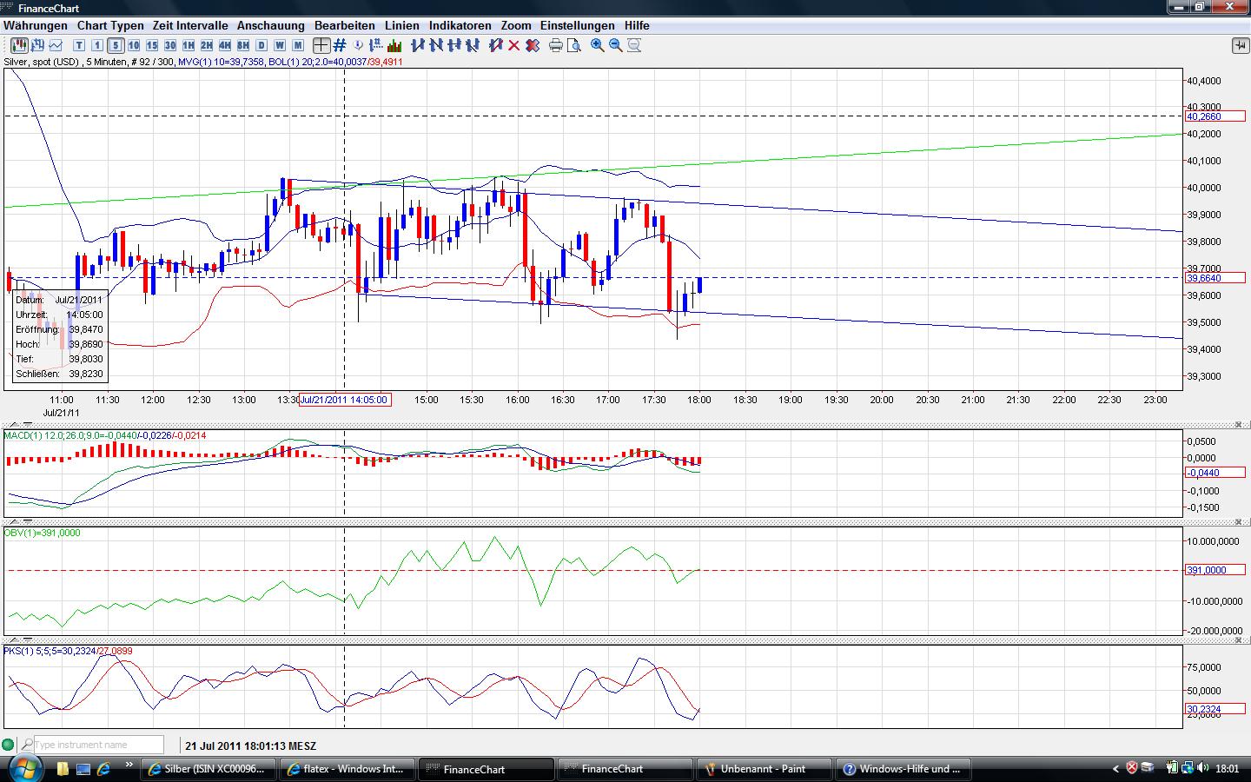Open the flatex Internet Explorer taskbar window

tap(346, 769)
